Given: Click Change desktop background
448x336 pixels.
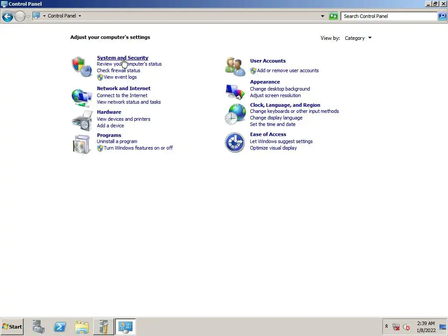Looking at the screenshot, I should tap(280, 89).
